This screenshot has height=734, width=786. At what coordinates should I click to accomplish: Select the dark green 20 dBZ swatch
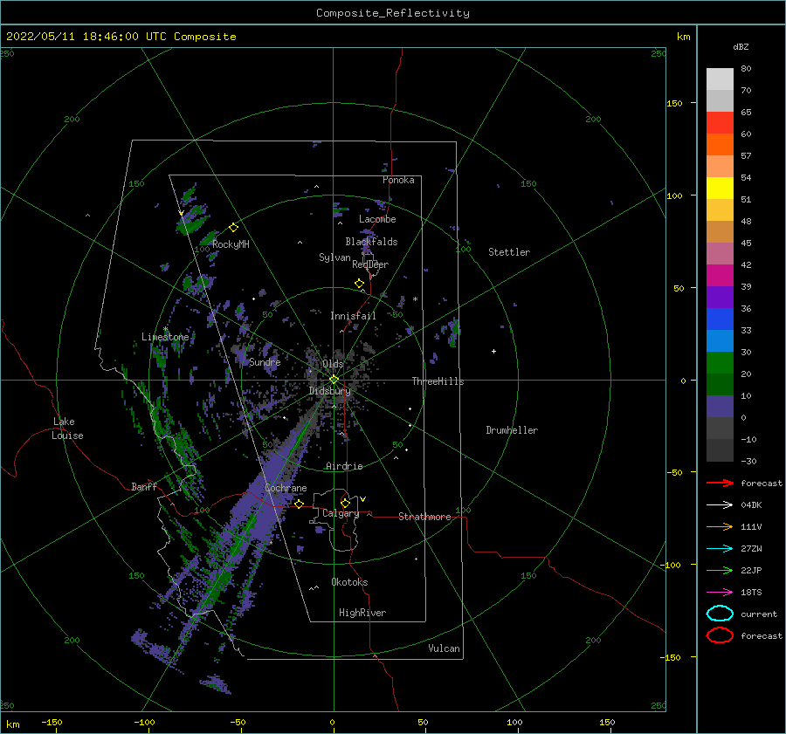click(720, 384)
